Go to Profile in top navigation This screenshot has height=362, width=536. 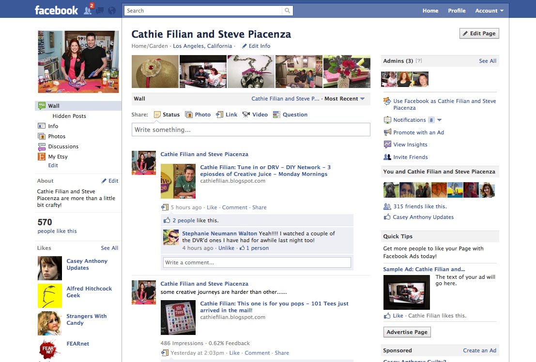(457, 11)
